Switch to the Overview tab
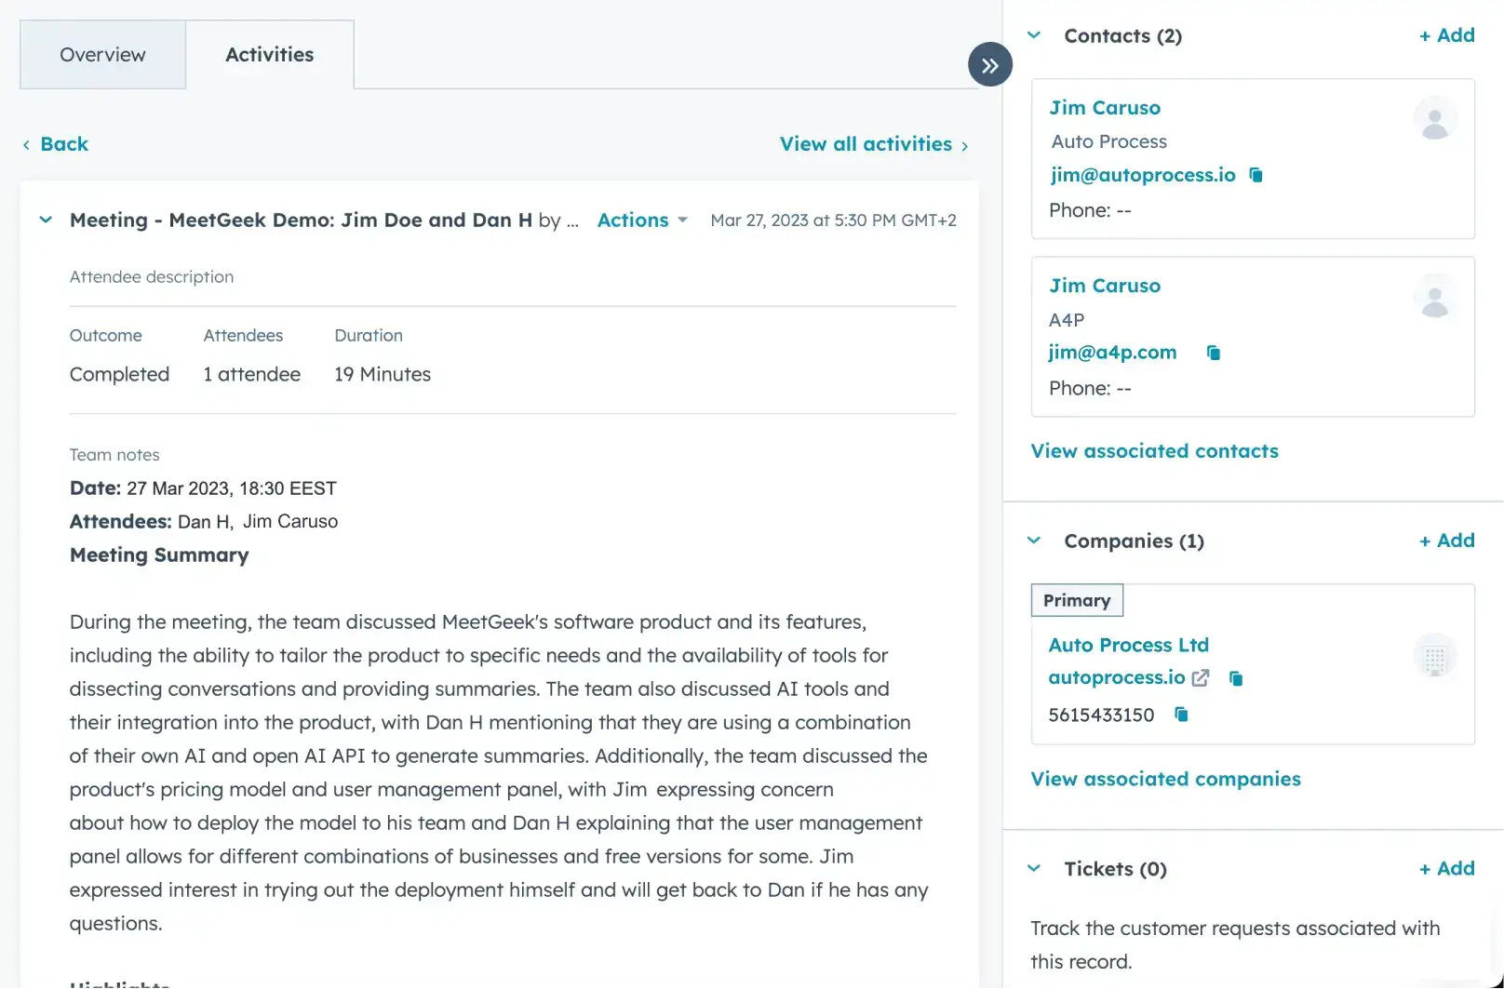This screenshot has width=1504, height=989. 102,55
